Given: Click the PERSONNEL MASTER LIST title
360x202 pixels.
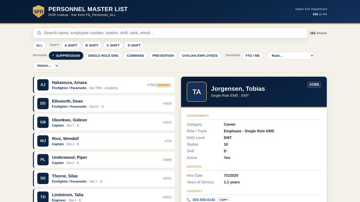Looking at the screenshot, I should pyautogui.click(x=88, y=9).
